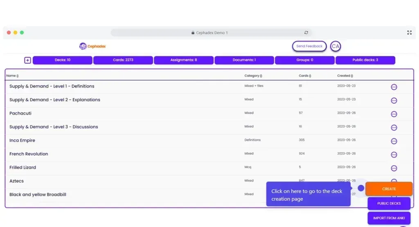Click created date of Pachacuti row
Screen dimensions: 419x227
(346, 113)
